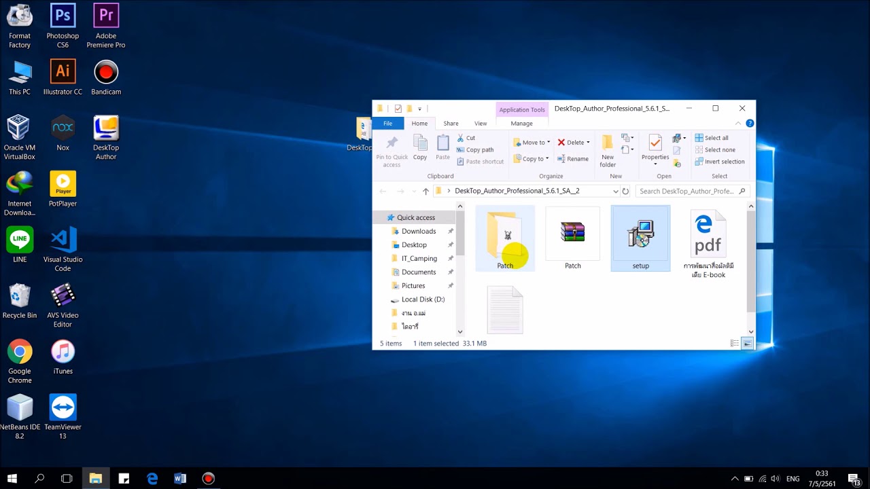
Task: Click Rename in Organize group
Action: 573,159
